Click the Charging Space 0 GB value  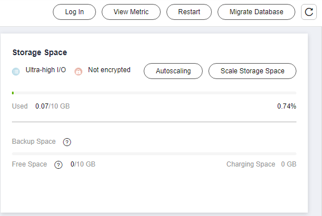click(x=288, y=164)
